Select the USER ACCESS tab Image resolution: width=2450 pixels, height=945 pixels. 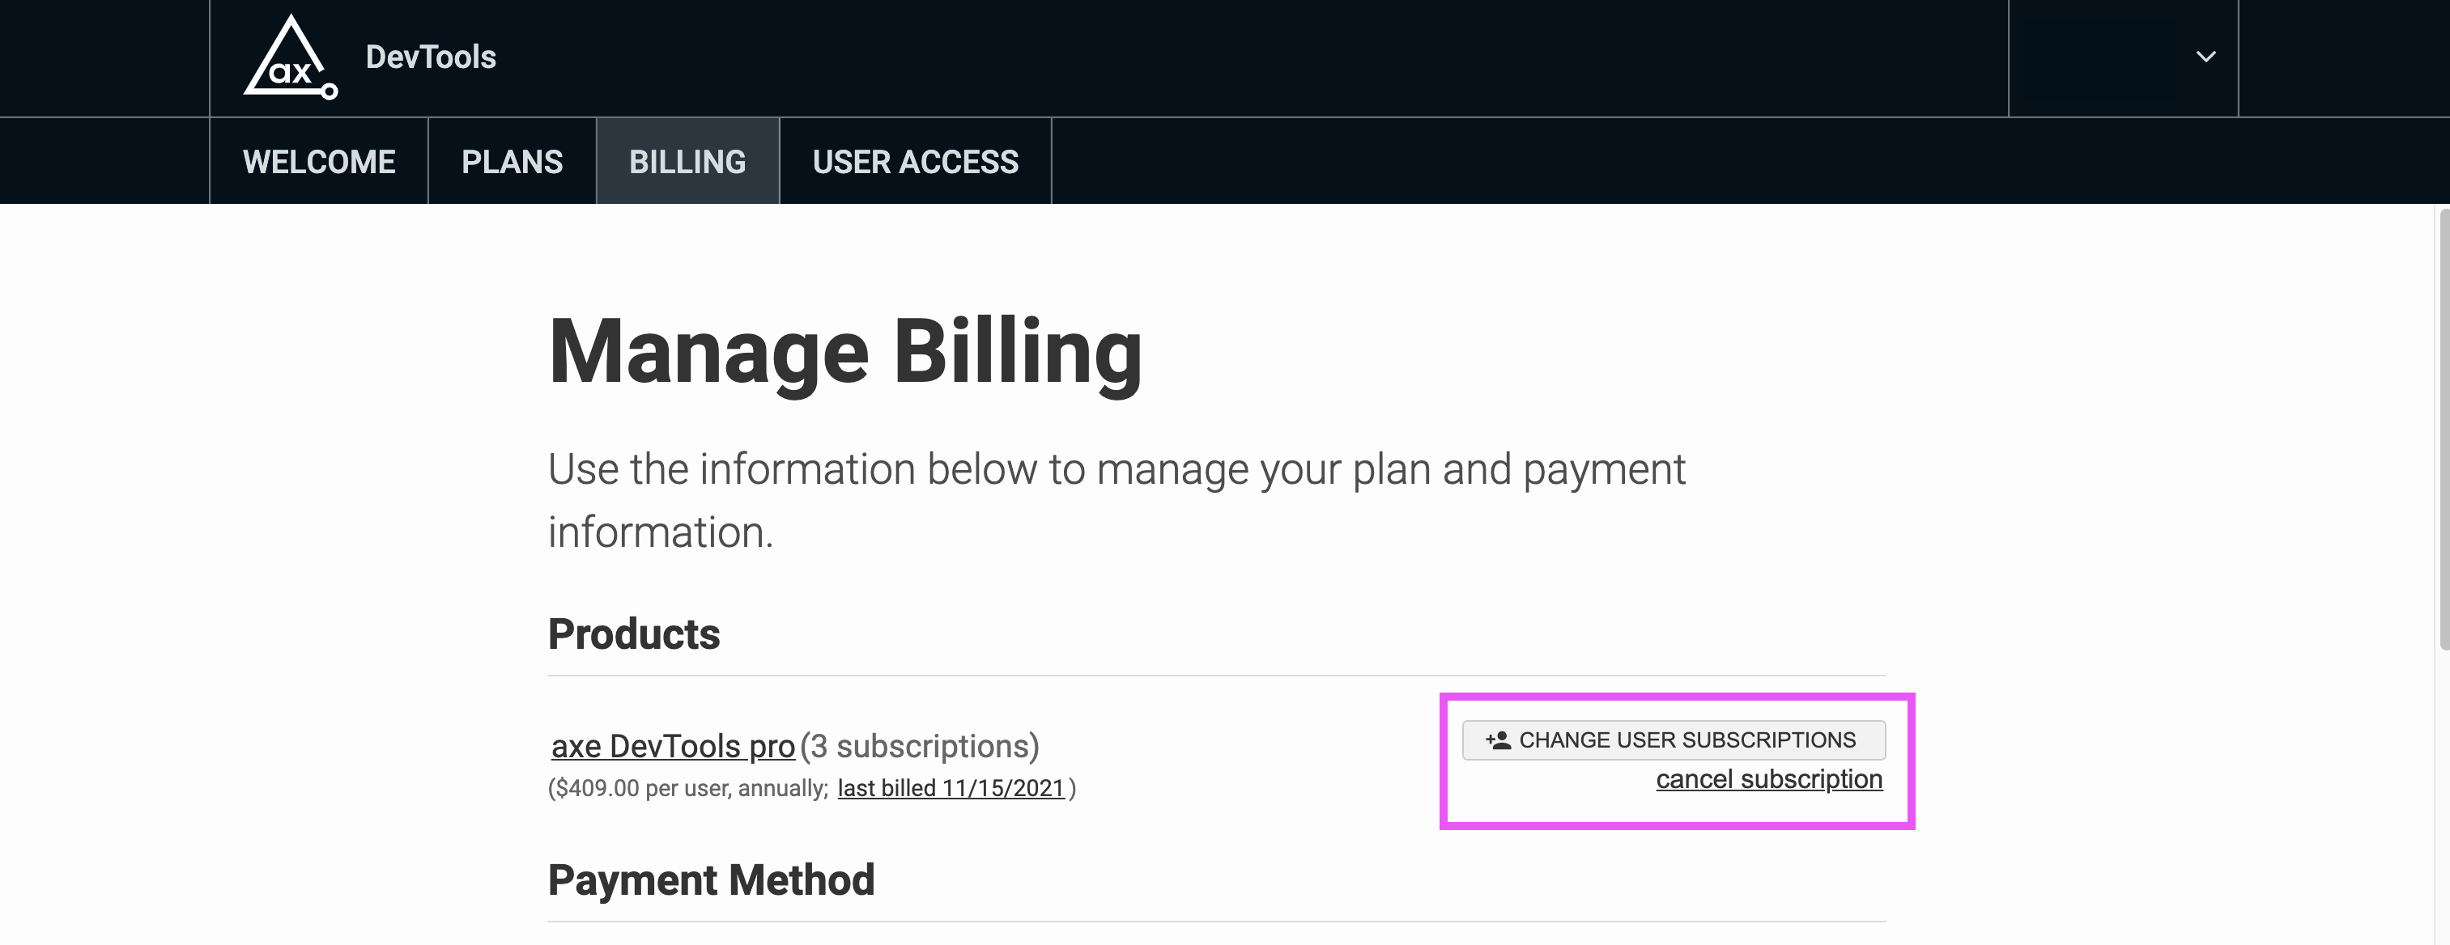click(915, 161)
